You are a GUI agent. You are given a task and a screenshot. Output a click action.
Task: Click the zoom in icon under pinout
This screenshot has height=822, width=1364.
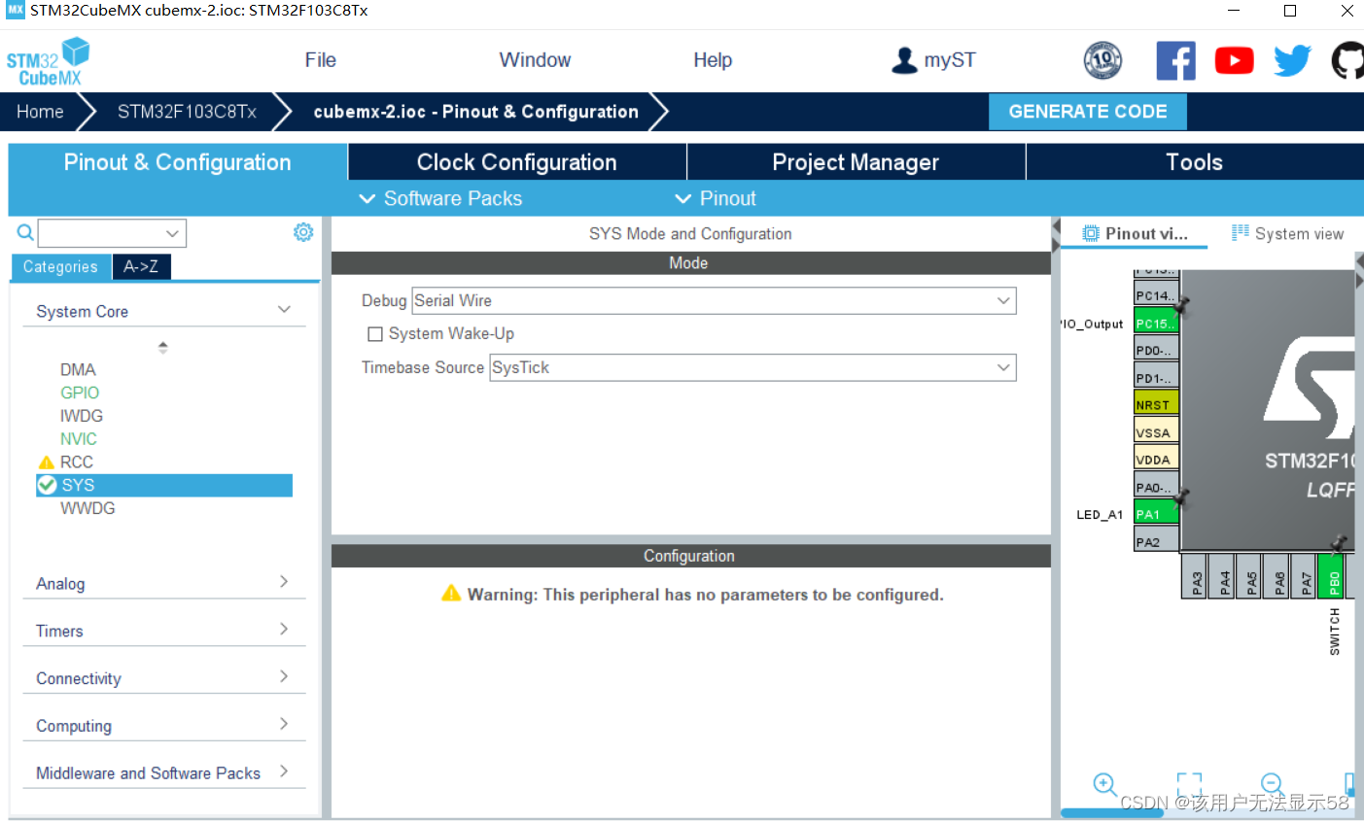(x=1104, y=784)
